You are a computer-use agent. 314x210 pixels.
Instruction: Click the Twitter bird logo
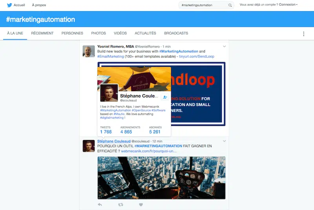9,5
